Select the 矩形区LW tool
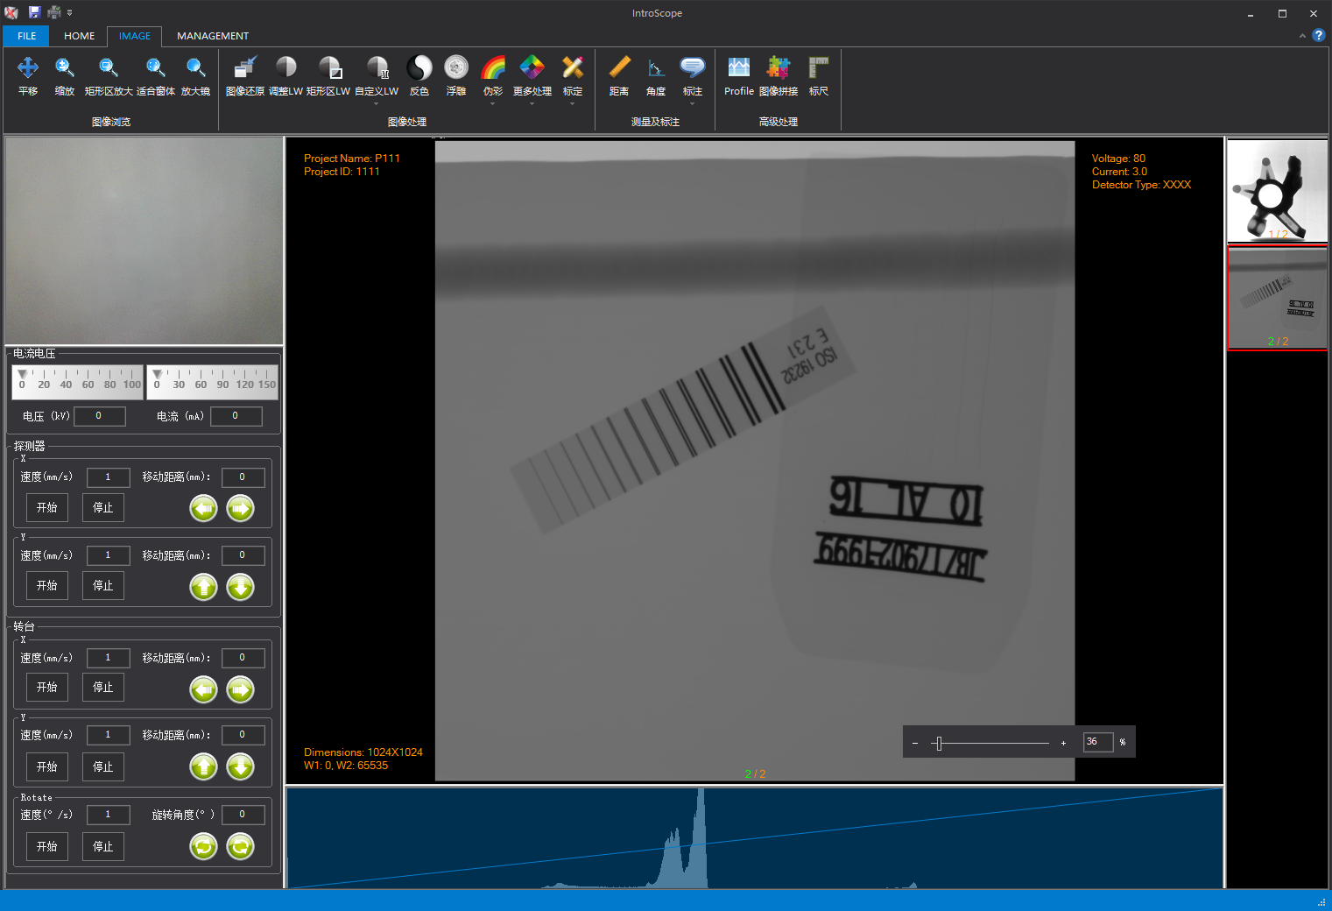 pyautogui.click(x=328, y=76)
